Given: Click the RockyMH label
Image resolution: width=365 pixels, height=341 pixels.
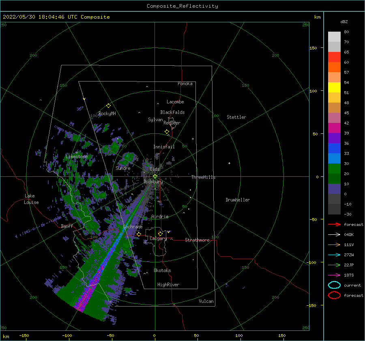Looking at the screenshot, I should 107,114.
